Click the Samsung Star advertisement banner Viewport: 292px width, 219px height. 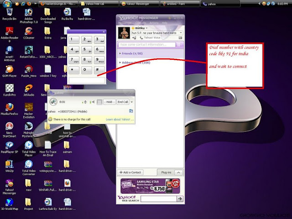tap(150, 186)
